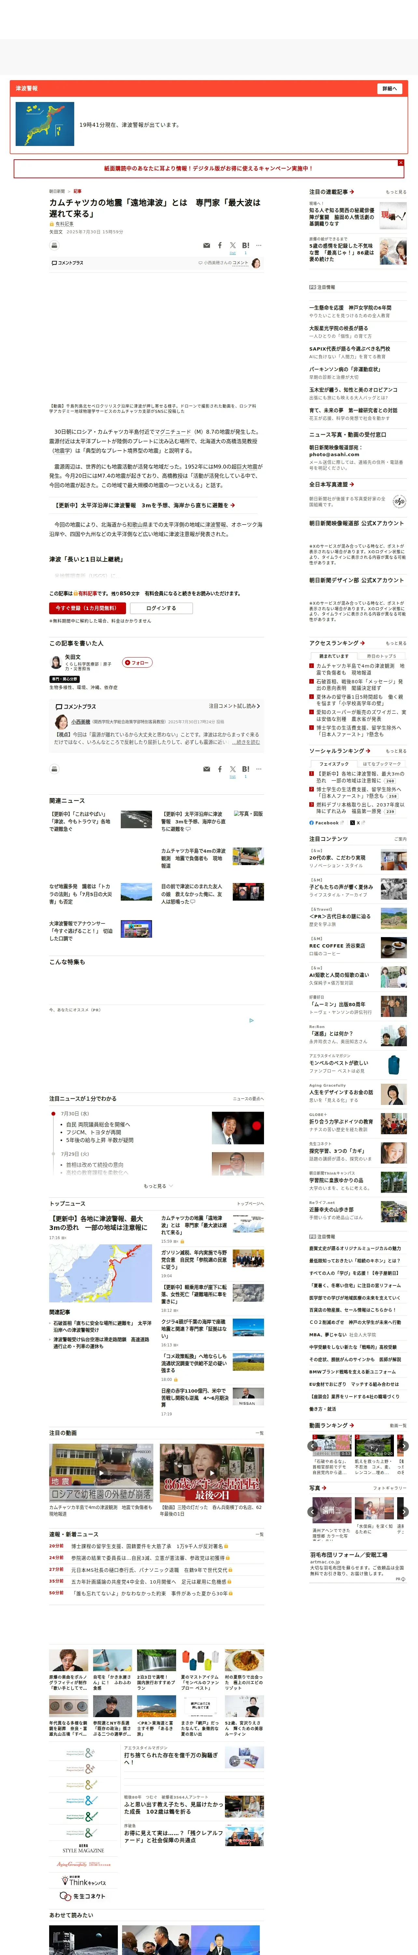Open 小西美穂's commenter avatar near title
Image resolution: width=418 pixels, height=1955 pixels.
[256, 263]
